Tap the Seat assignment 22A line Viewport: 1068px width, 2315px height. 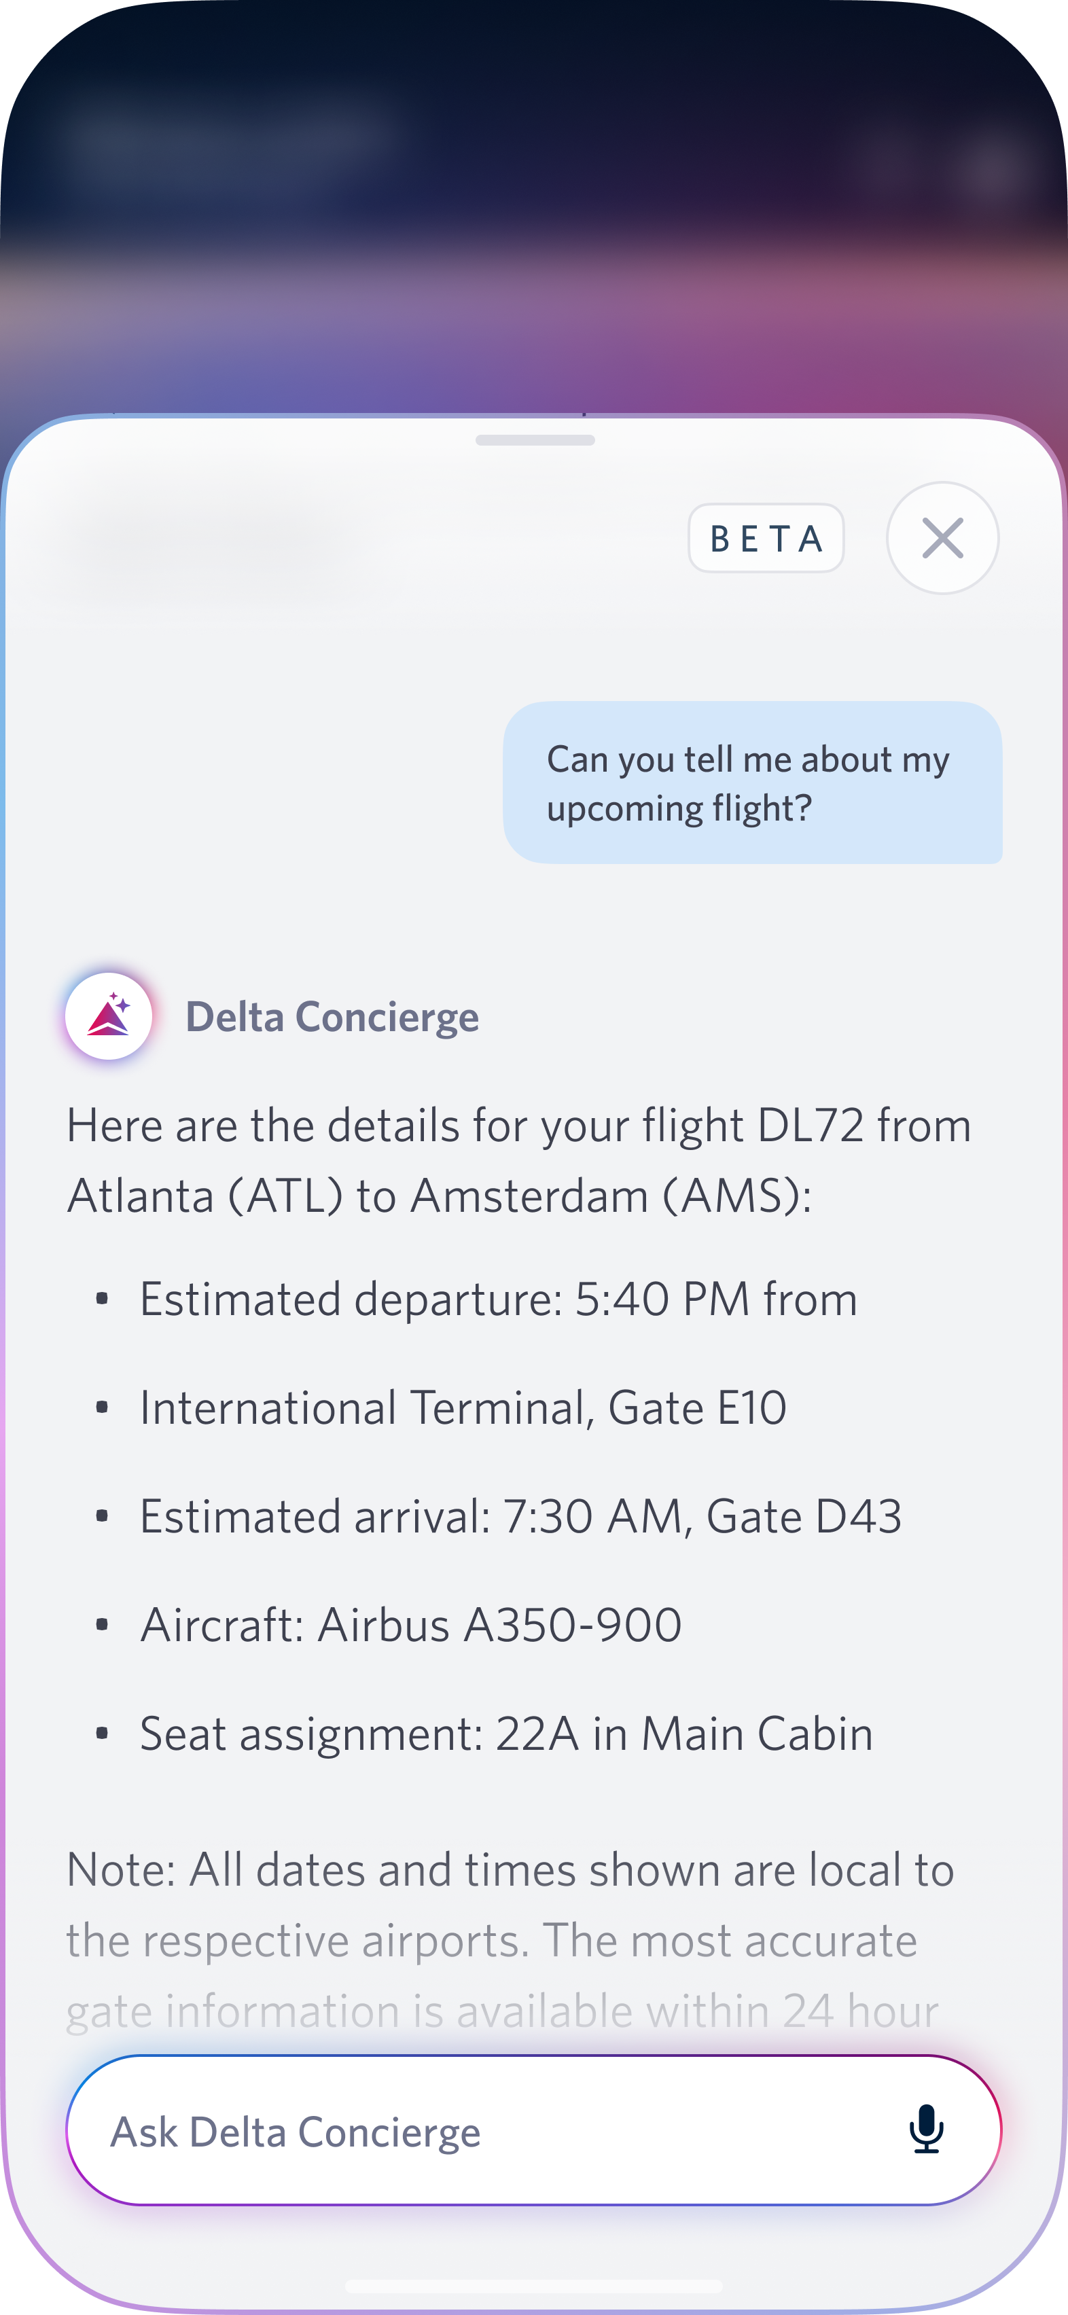point(506,1734)
